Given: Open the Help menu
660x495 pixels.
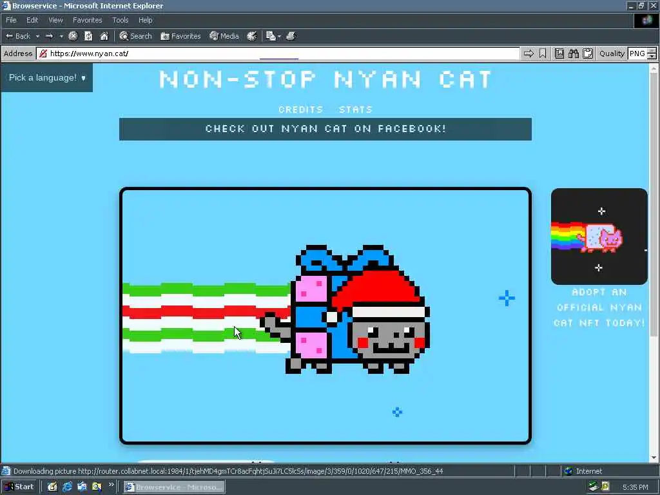Looking at the screenshot, I should pyautogui.click(x=145, y=20).
